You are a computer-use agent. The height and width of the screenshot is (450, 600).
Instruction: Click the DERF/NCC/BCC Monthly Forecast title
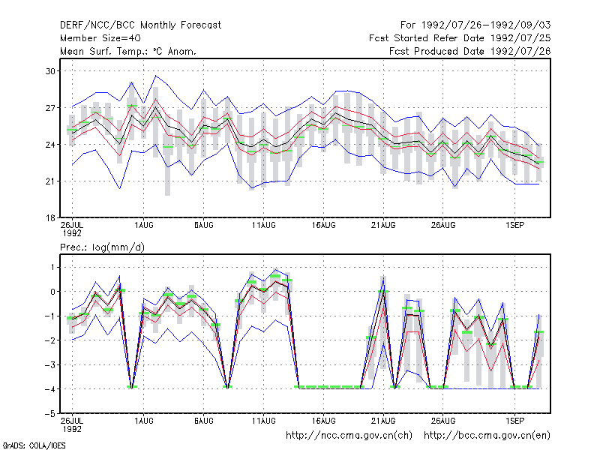[140, 25]
